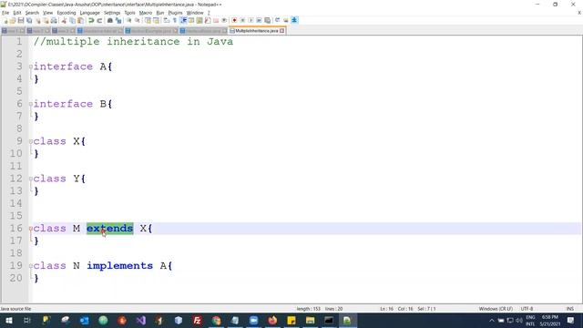
Task: Click the comment on line 1
Action: pos(133,41)
